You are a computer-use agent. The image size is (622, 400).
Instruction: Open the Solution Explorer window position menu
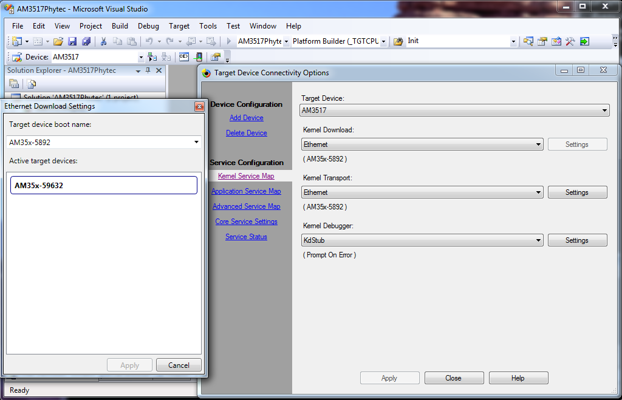(x=138, y=70)
